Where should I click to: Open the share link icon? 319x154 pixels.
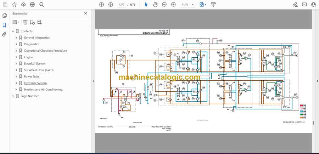[295, 5]
